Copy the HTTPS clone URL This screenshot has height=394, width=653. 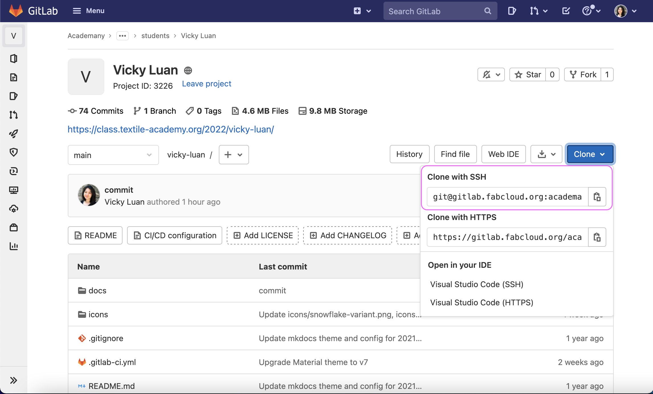coord(597,237)
